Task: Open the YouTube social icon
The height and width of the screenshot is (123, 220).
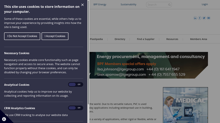Action: pyautogui.click(x=208, y=18)
